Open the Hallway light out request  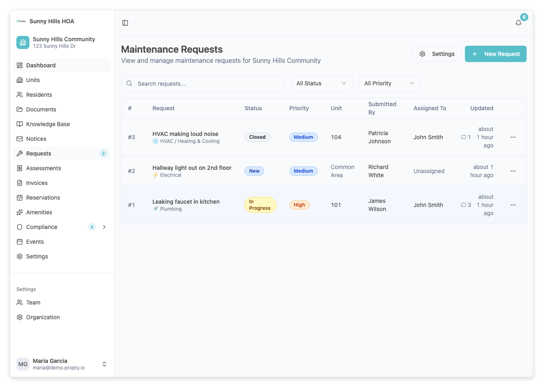point(192,168)
